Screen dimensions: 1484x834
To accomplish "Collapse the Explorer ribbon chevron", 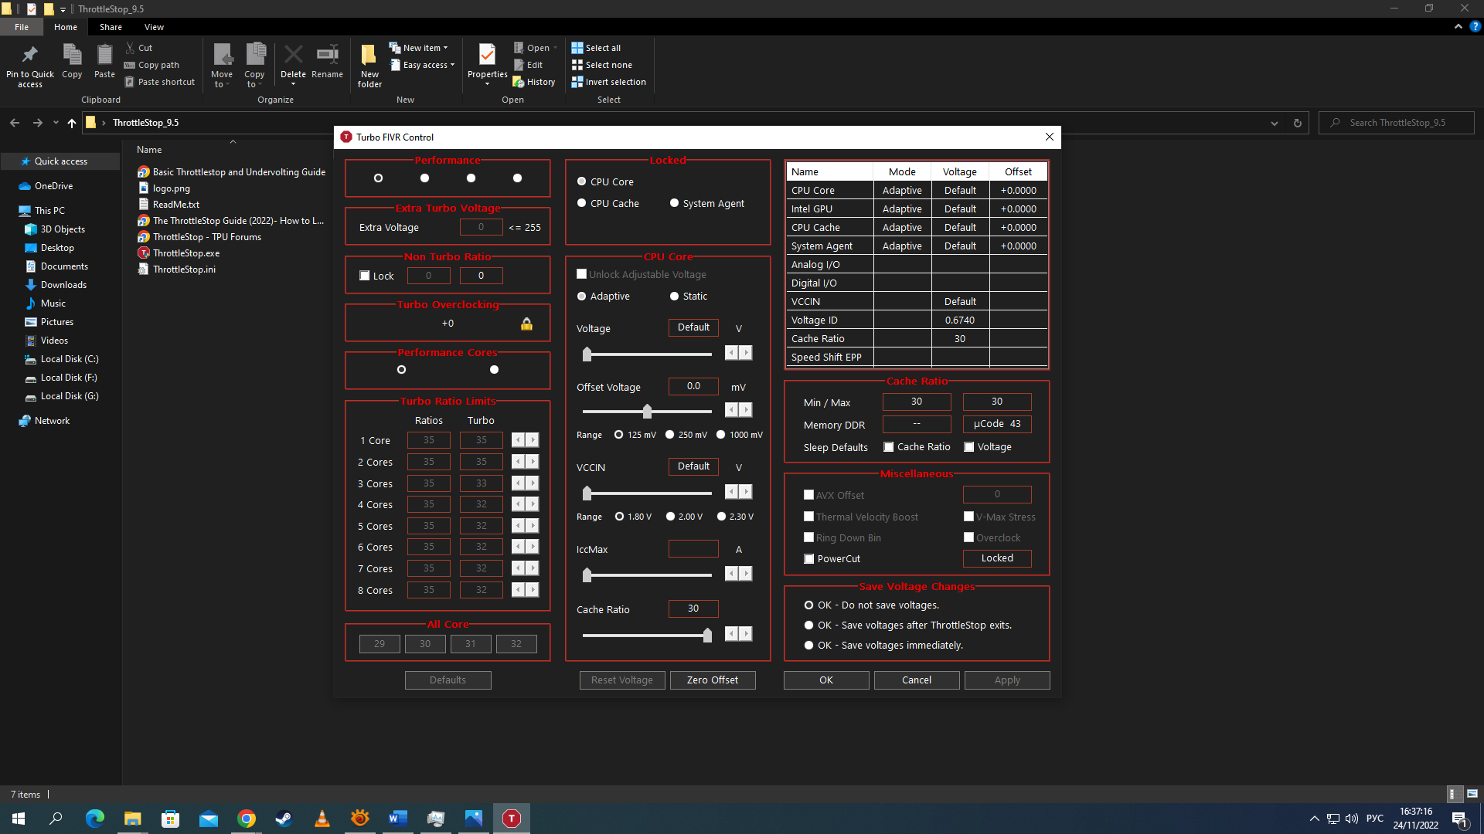I will point(1458,26).
